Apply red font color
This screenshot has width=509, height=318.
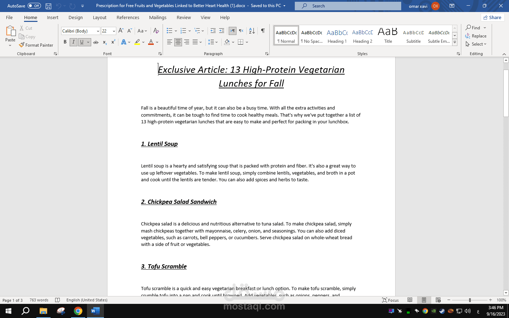pyautogui.click(x=151, y=42)
